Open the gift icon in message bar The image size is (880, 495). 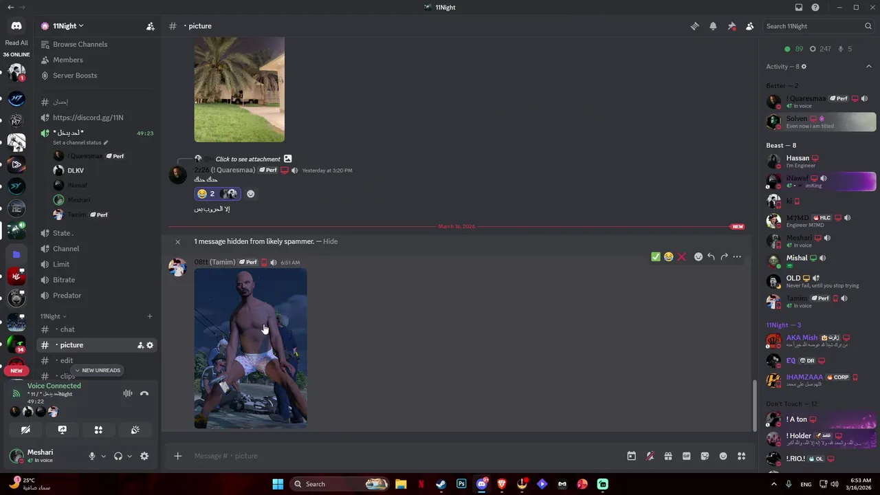pos(668,456)
